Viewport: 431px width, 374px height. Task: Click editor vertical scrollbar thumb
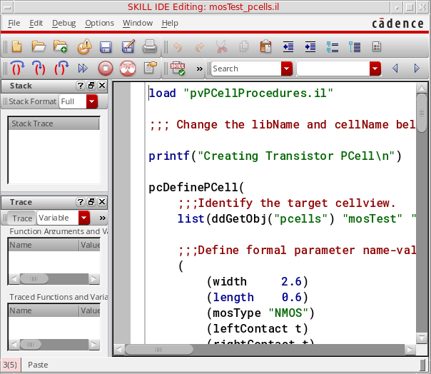[422, 113]
